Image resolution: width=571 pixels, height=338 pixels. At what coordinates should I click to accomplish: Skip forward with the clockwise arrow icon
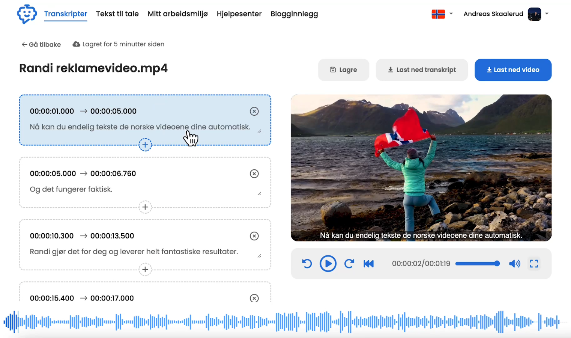point(349,264)
